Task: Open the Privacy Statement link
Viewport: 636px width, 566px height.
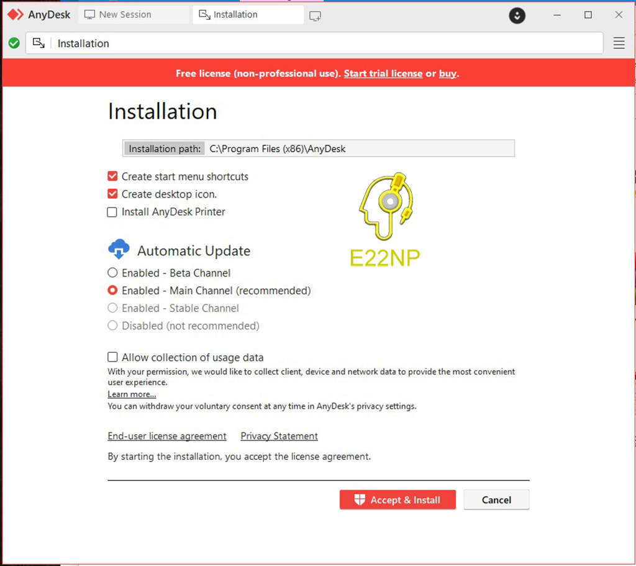Action: (279, 436)
